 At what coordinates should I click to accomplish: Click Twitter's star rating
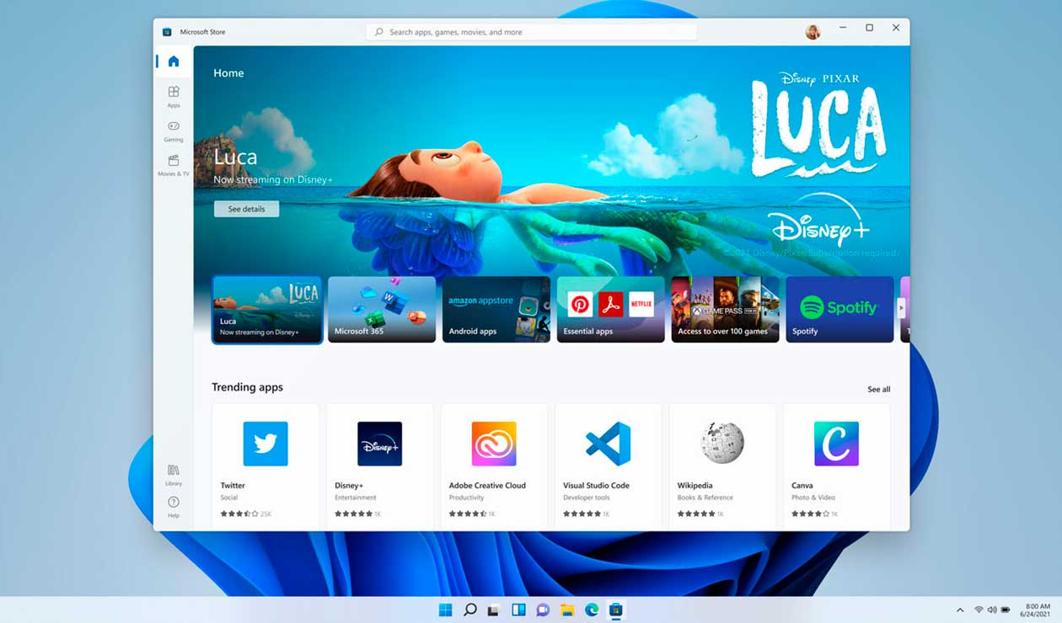(239, 514)
